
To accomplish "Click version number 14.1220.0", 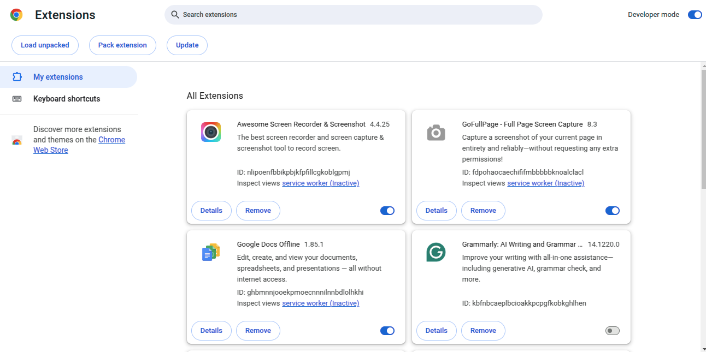I will [x=604, y=244].
